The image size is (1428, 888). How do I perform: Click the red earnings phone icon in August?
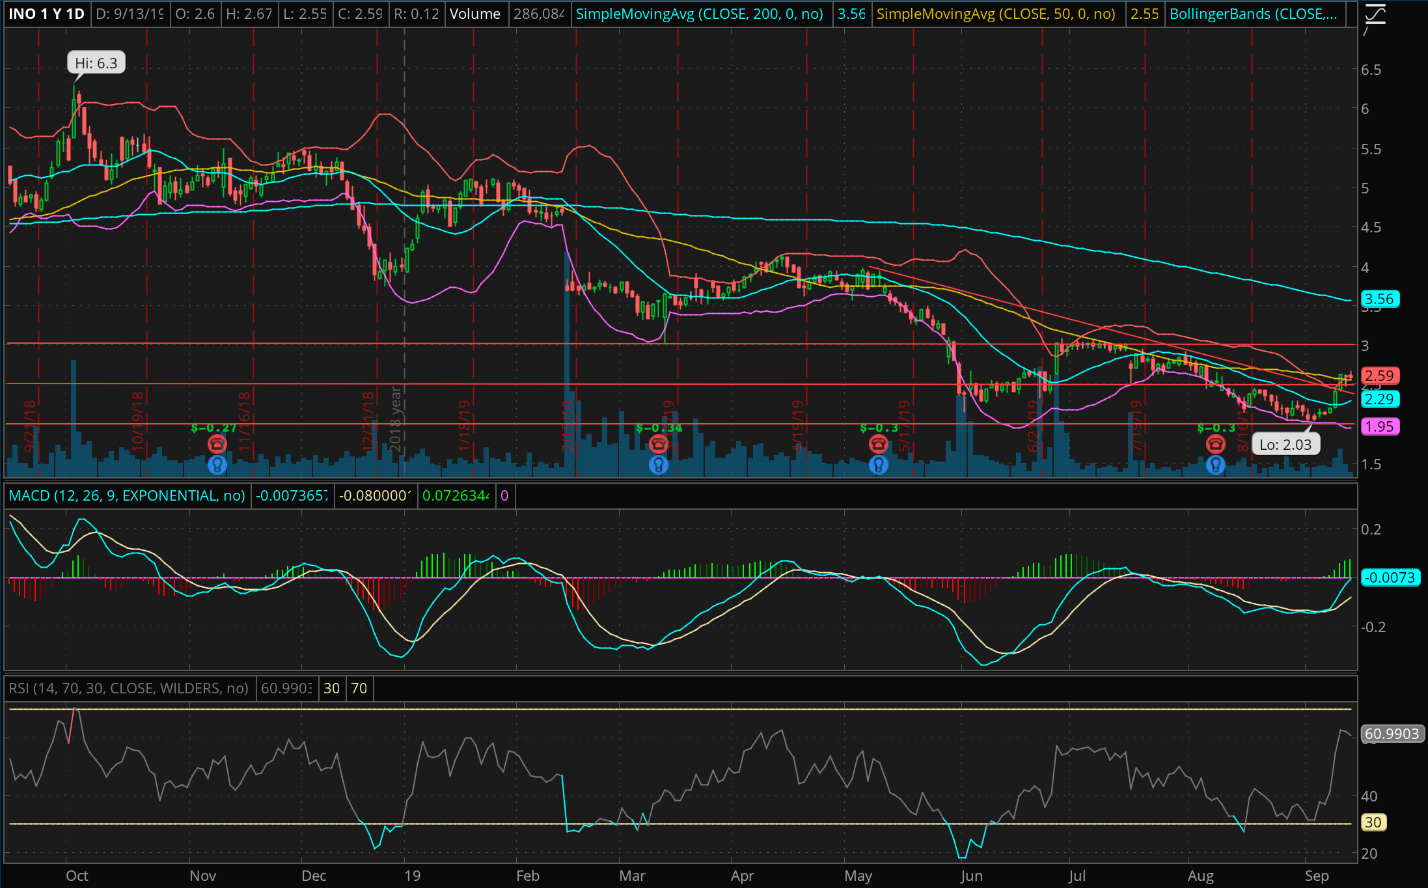[1215, 444]
